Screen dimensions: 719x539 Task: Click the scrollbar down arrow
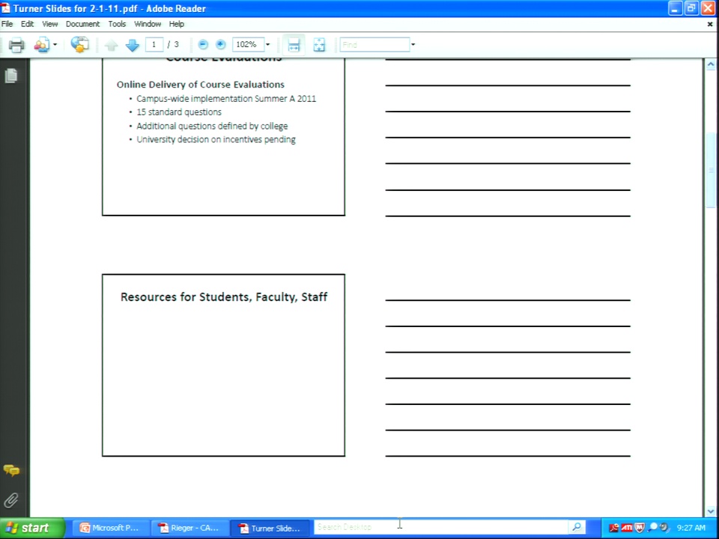click(x=711, y=511)
